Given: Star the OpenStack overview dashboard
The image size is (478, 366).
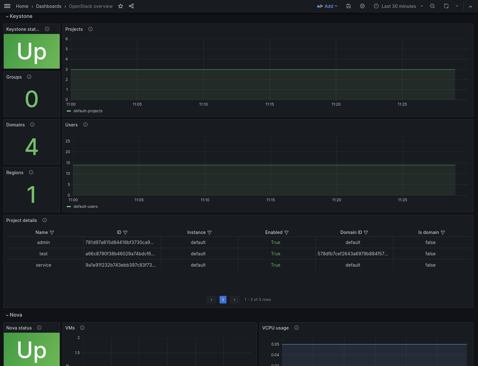Looking at the screenshot, I should pos(121,6).
